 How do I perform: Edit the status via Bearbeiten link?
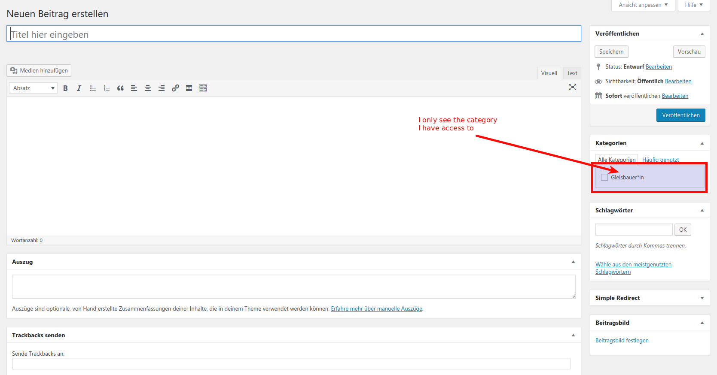(x=659, y=67)
